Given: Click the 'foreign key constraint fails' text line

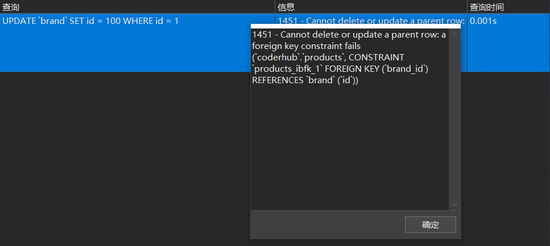Looking at the screenshot, I should point(306,46).
